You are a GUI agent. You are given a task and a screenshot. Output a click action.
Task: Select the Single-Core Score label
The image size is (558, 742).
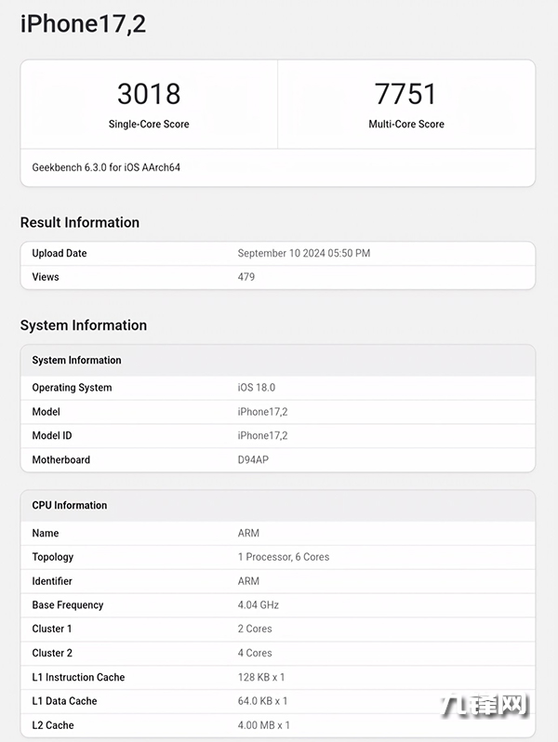click(x=149, y=124)
